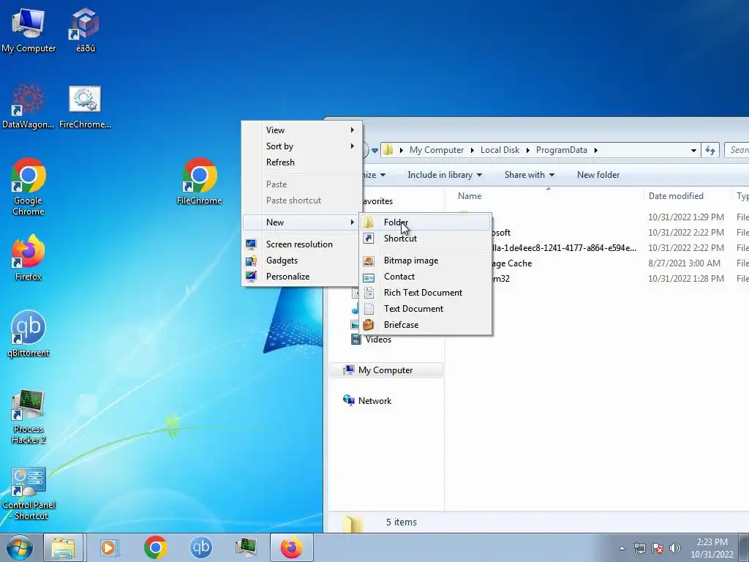Open the Process Hacker 2 desktop shortcut
Image resolution: width=749 pixels, height=562 pixels.
tap(29, 416)
